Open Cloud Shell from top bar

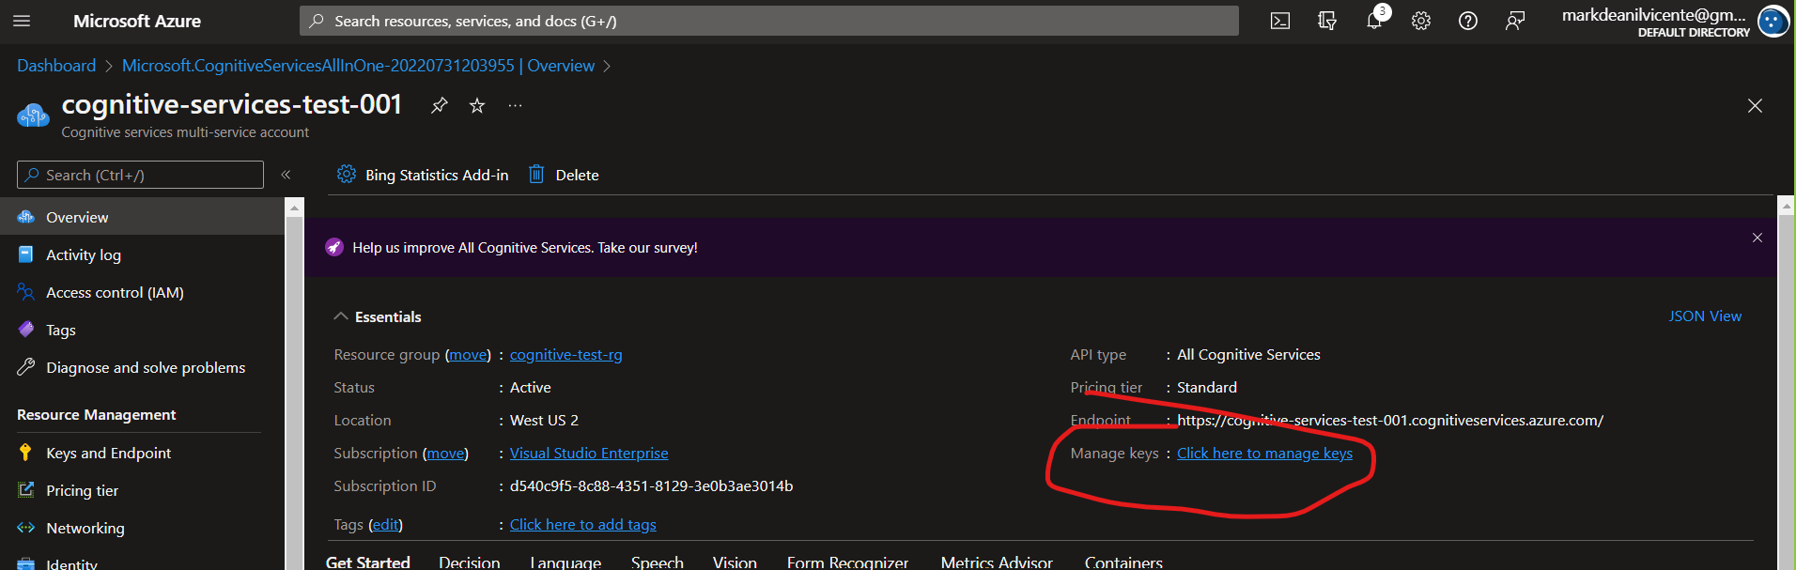coord(1279,21)
